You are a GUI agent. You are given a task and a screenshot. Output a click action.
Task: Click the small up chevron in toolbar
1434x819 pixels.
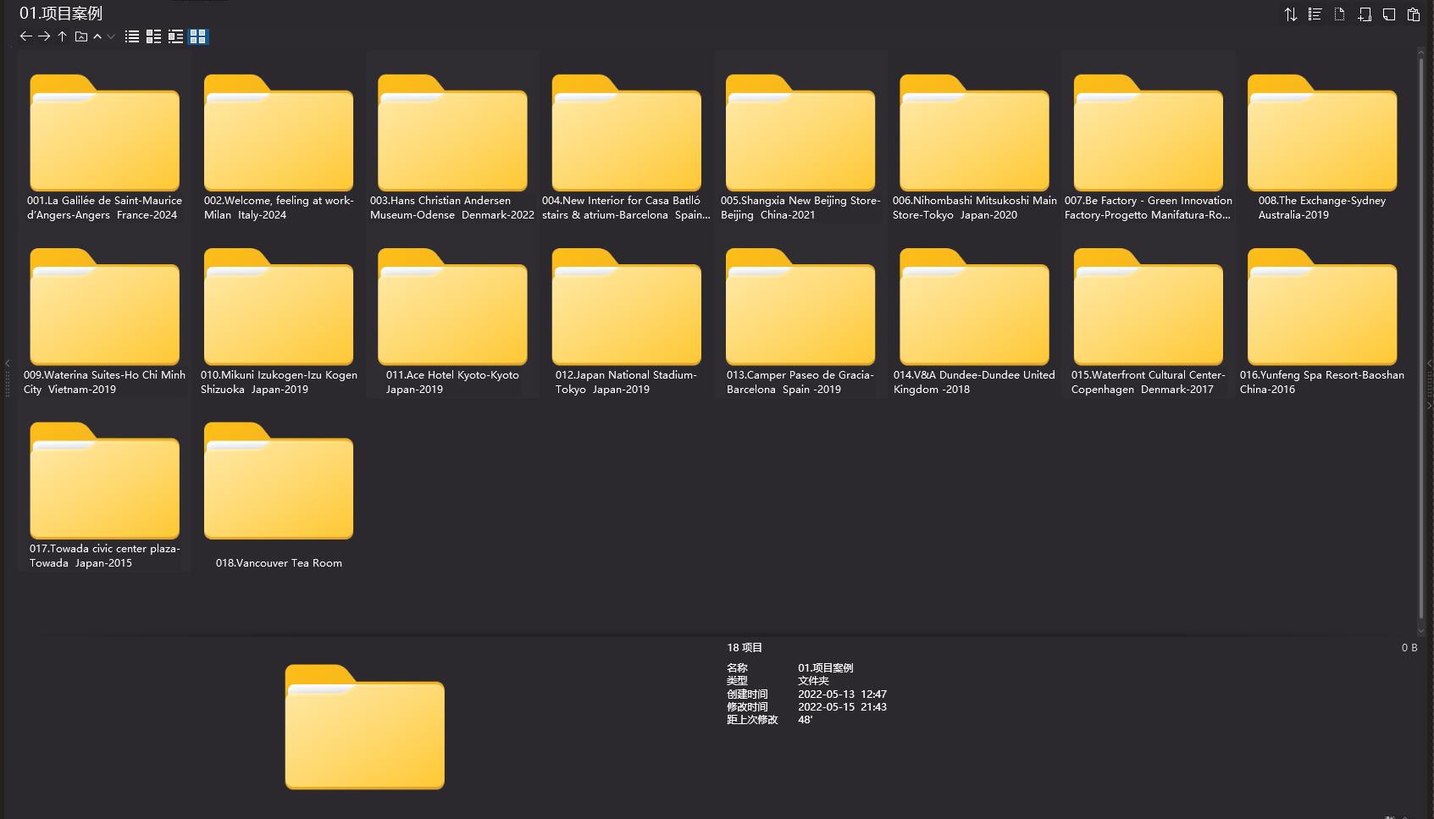click(x=97, y=36)
